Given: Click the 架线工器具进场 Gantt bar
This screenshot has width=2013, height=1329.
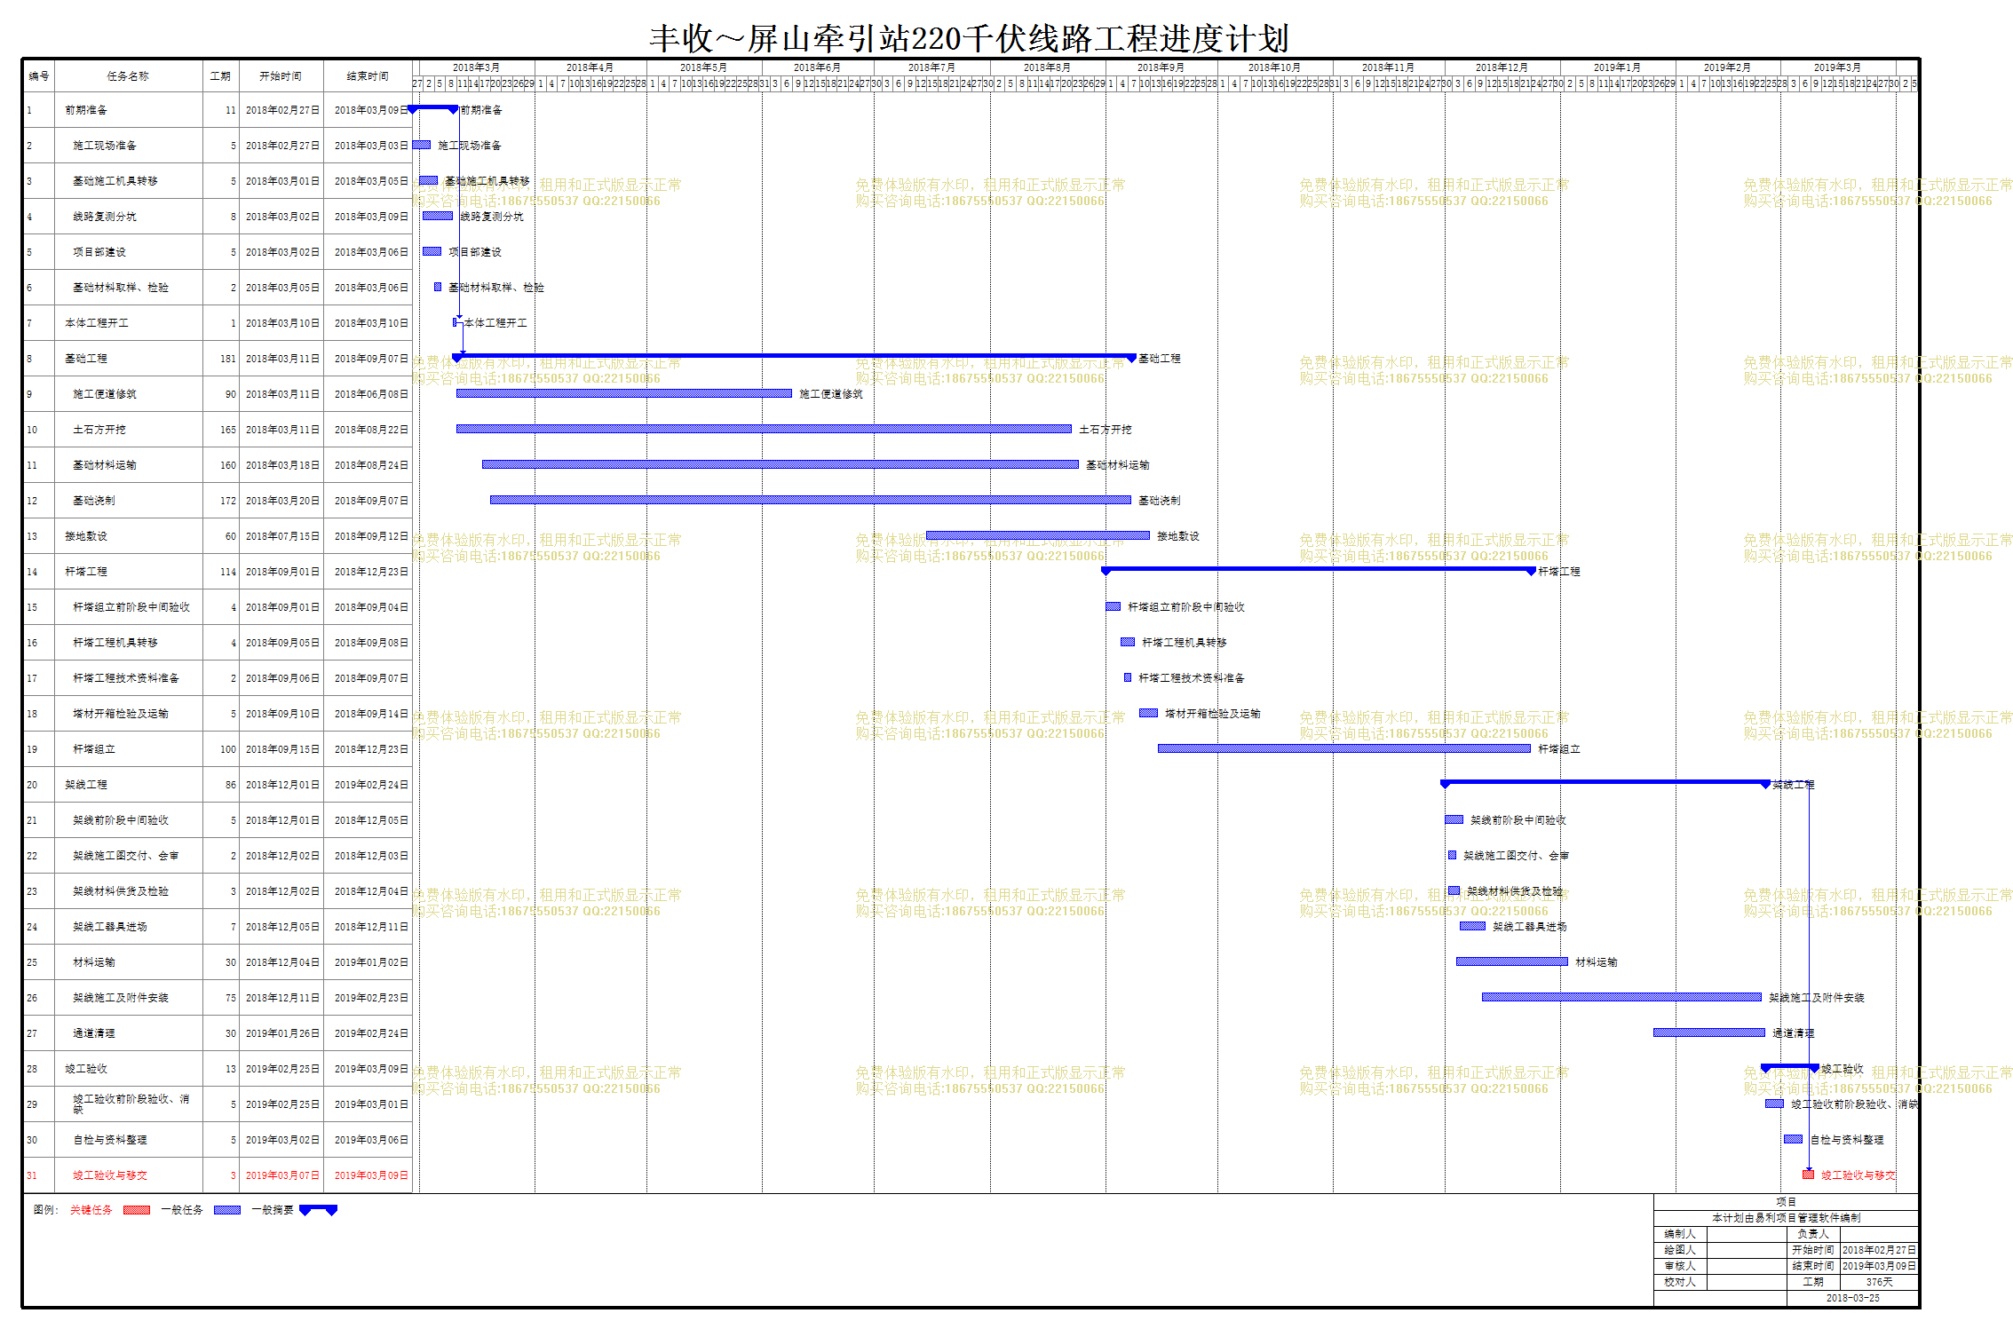Looking at the screenshot, I should (x=1472, y=926).
